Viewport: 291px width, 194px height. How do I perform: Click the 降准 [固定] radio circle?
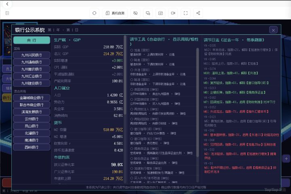click(x=132, y=80)
